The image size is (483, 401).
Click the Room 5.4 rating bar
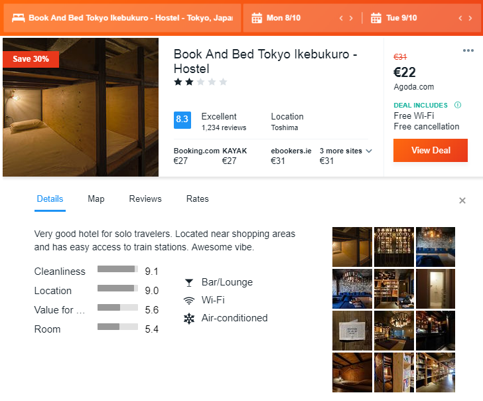pos(117,327)
